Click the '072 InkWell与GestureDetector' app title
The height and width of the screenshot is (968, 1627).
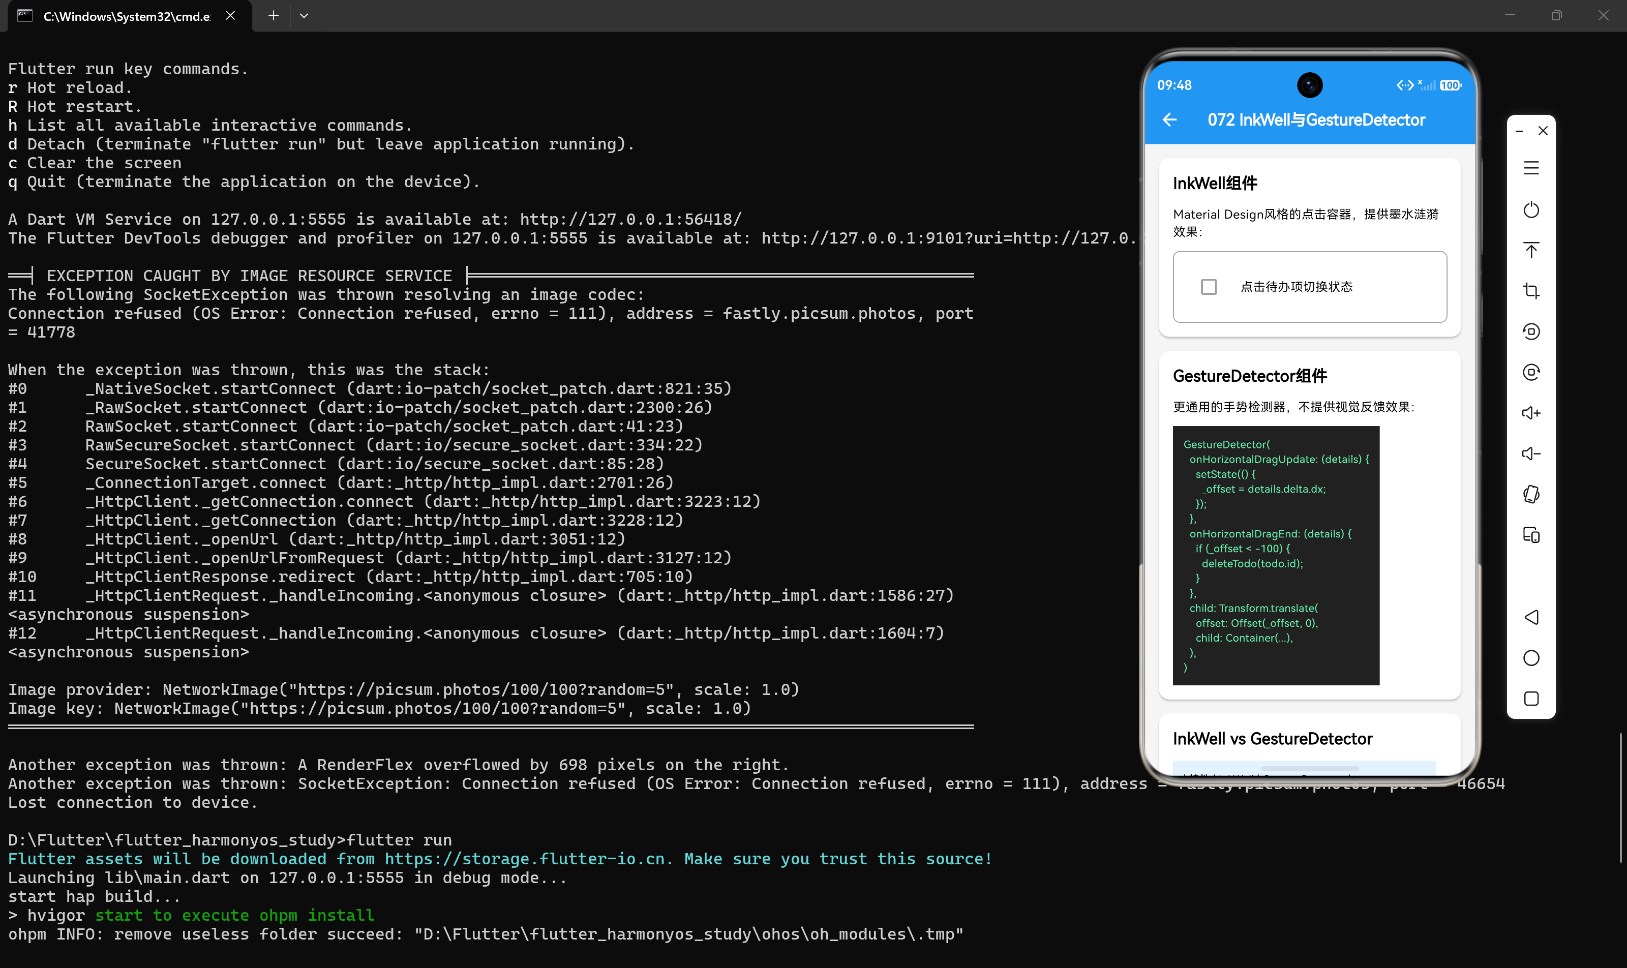click(x=1316, y=120)
